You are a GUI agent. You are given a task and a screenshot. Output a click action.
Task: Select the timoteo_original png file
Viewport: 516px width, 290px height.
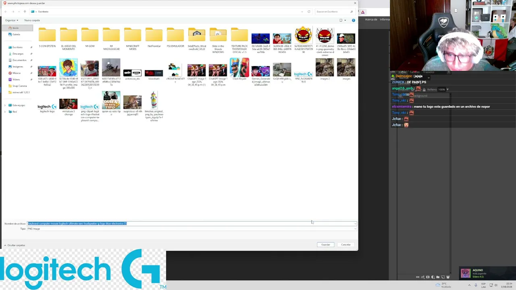point(154,106)
